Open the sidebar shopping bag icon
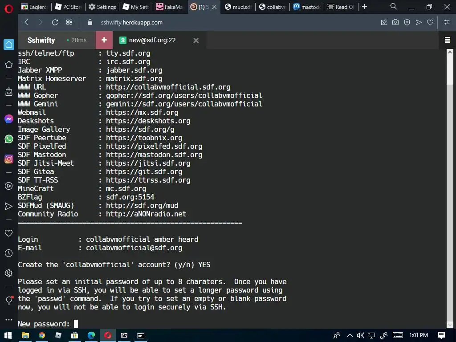The width and height of the screenshot is (456, 342). click(9, 92)
